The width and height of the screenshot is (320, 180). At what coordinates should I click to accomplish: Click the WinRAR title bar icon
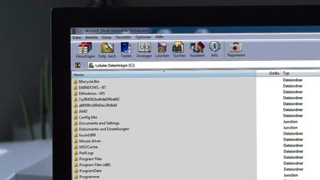[x=73, y=31]
